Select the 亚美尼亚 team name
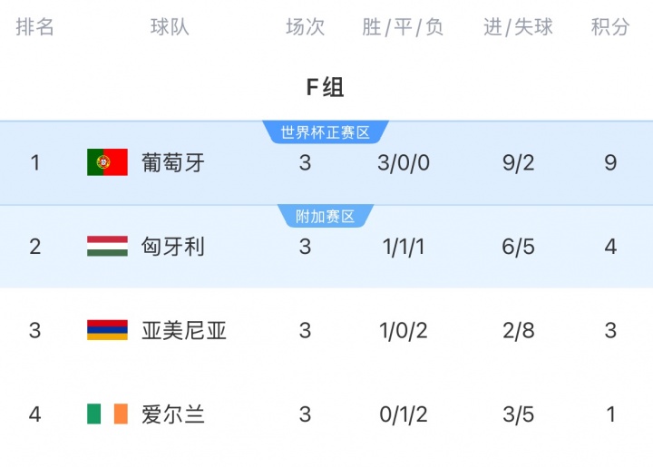 (184, 330)
